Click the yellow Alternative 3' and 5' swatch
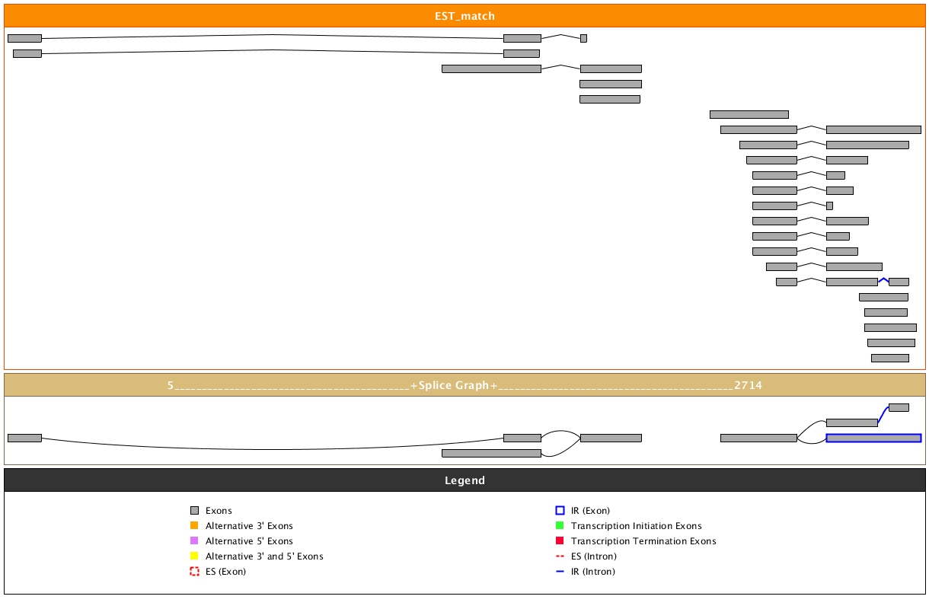This screenshot has height=609, width=929. pos(194,556)
